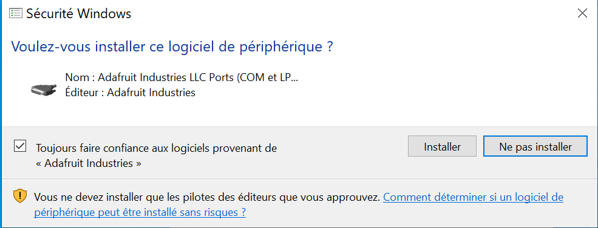The width and height of the screenshot is (598, 228).
Task: Click the 'Sécurité Windows' title text
Action: 78,14
